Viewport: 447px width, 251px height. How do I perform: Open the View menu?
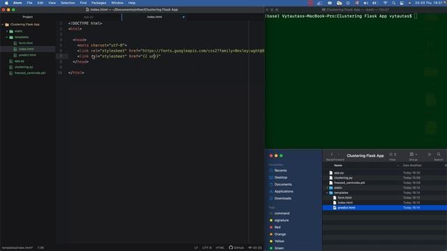point(52,3)
